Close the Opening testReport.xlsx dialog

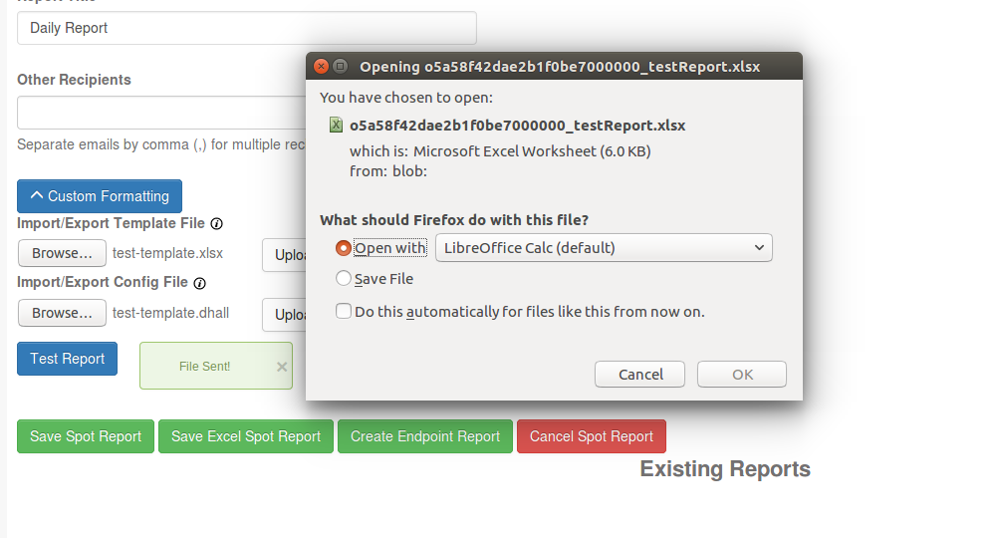pyautogui.click(x=321, y=67)
